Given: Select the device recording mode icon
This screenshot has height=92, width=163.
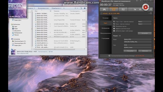Looking at the screenshot, I should (123, 9).
